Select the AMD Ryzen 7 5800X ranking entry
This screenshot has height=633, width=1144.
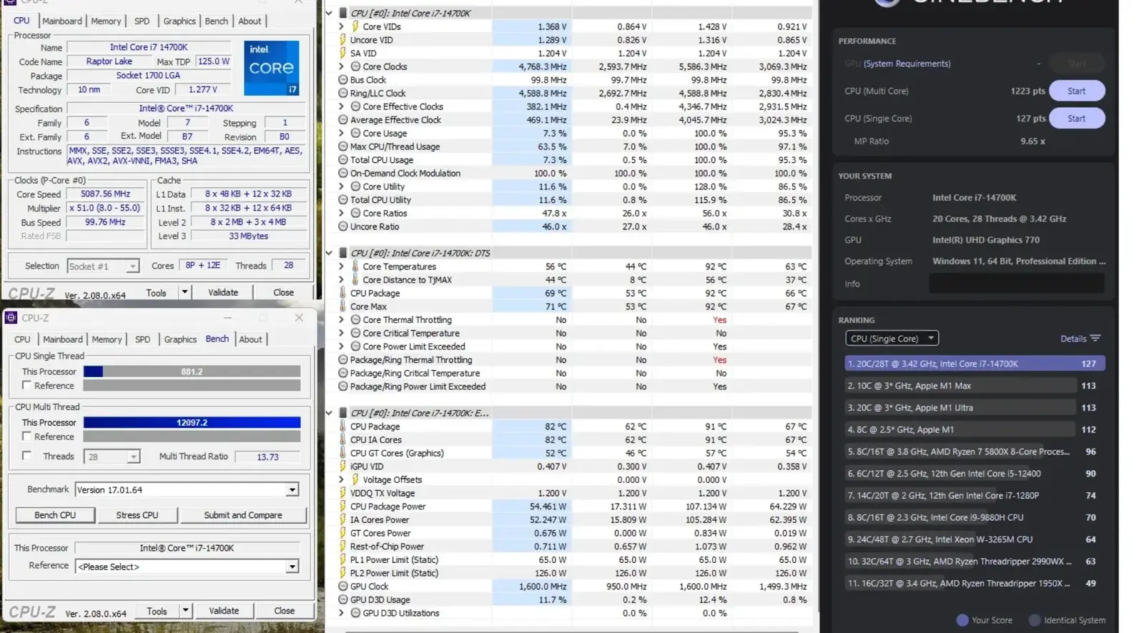[x=975, y=452]
